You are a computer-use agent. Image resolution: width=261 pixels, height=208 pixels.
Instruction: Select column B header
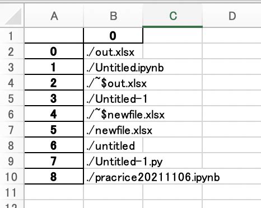click(113, 16)
